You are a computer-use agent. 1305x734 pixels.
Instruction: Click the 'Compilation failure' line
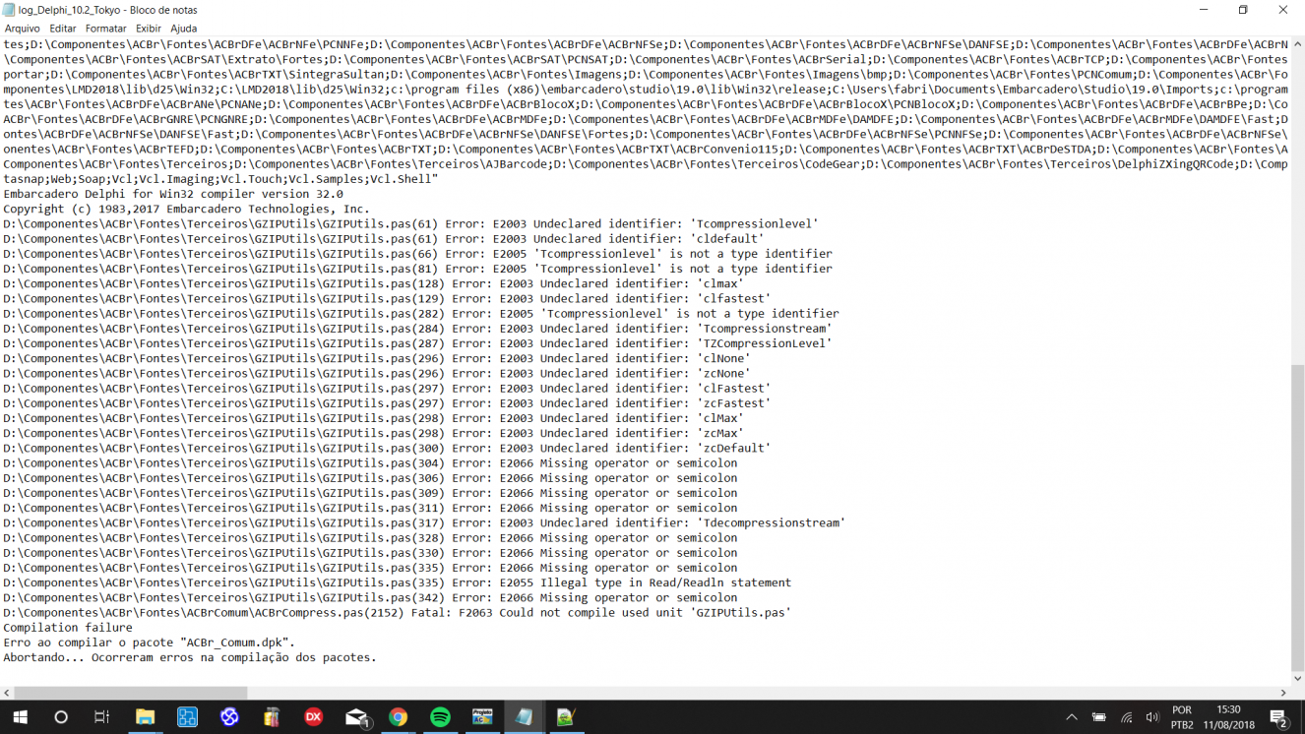pos(68,628)
